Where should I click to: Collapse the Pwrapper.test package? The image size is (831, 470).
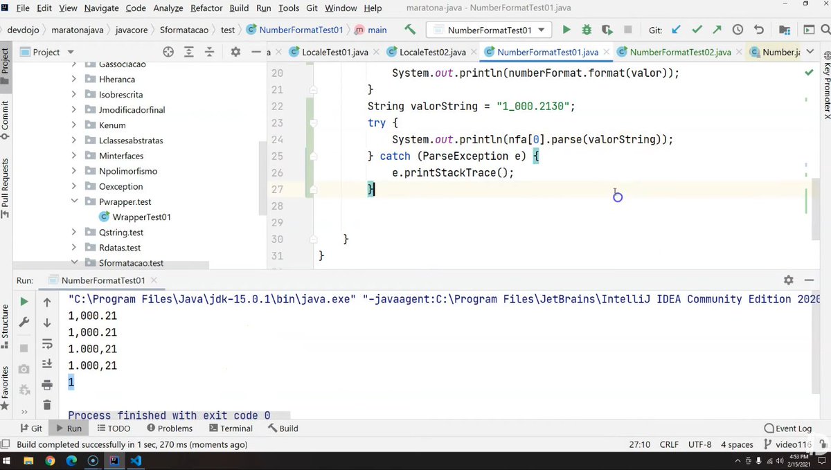(x=73, y=201)
